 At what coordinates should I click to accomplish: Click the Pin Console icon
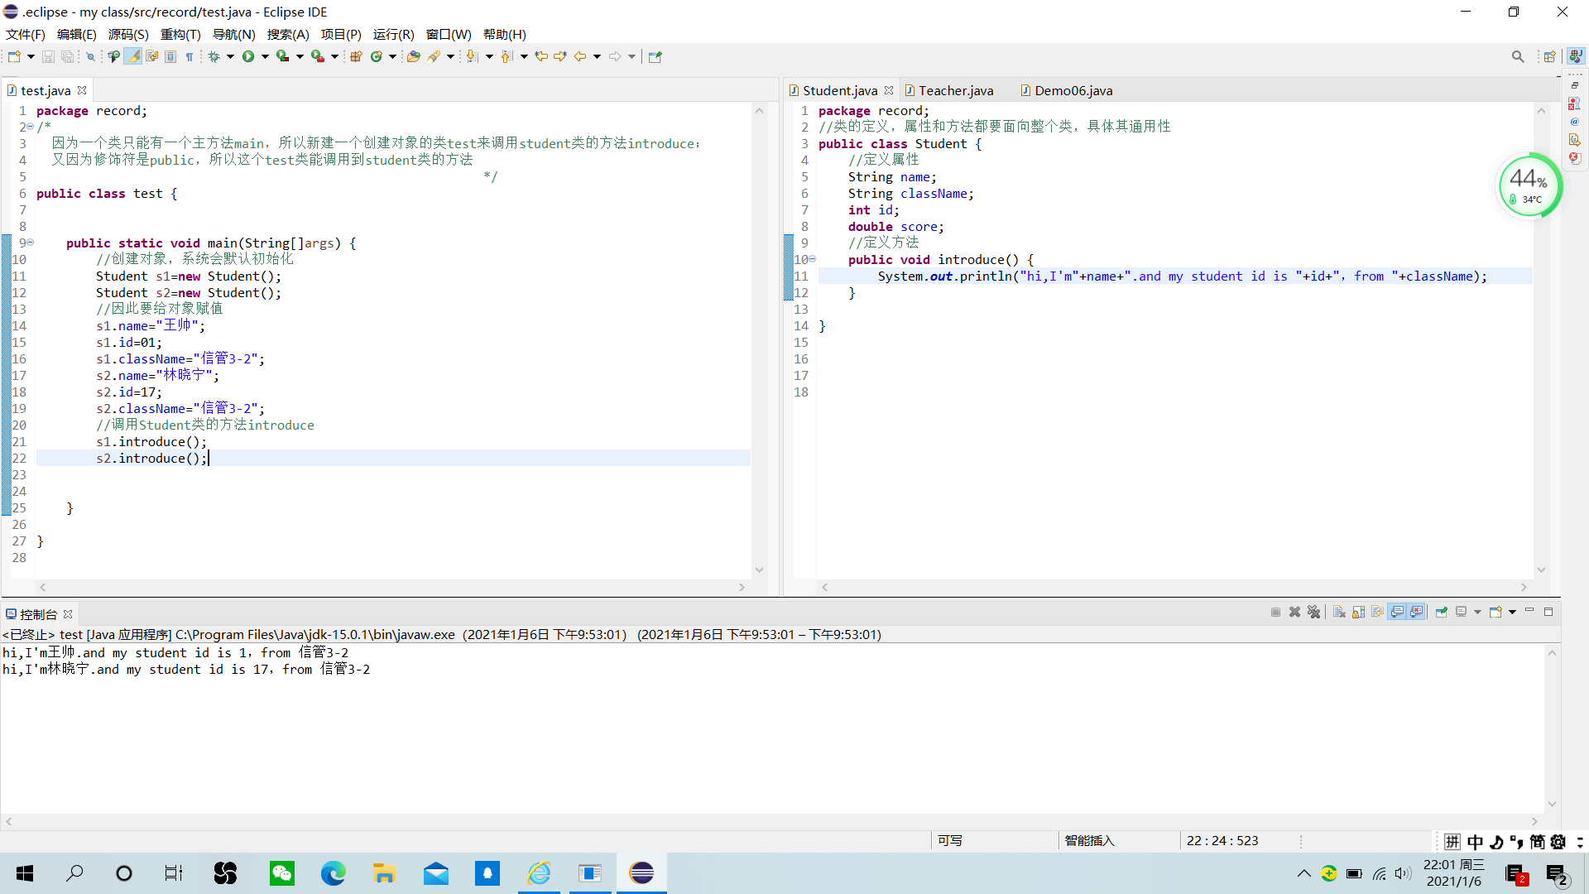pos(1442,613)
